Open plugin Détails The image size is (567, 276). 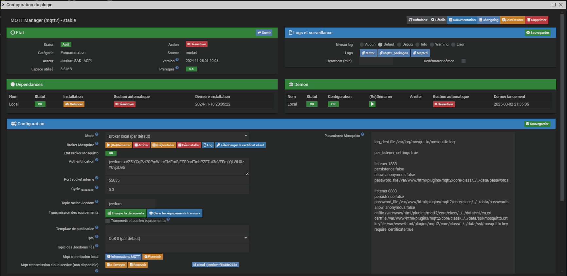pos(438,20)
